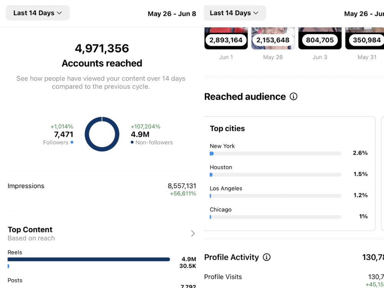
Task: Click the Profile Activity heading
Action: point(232,257)
